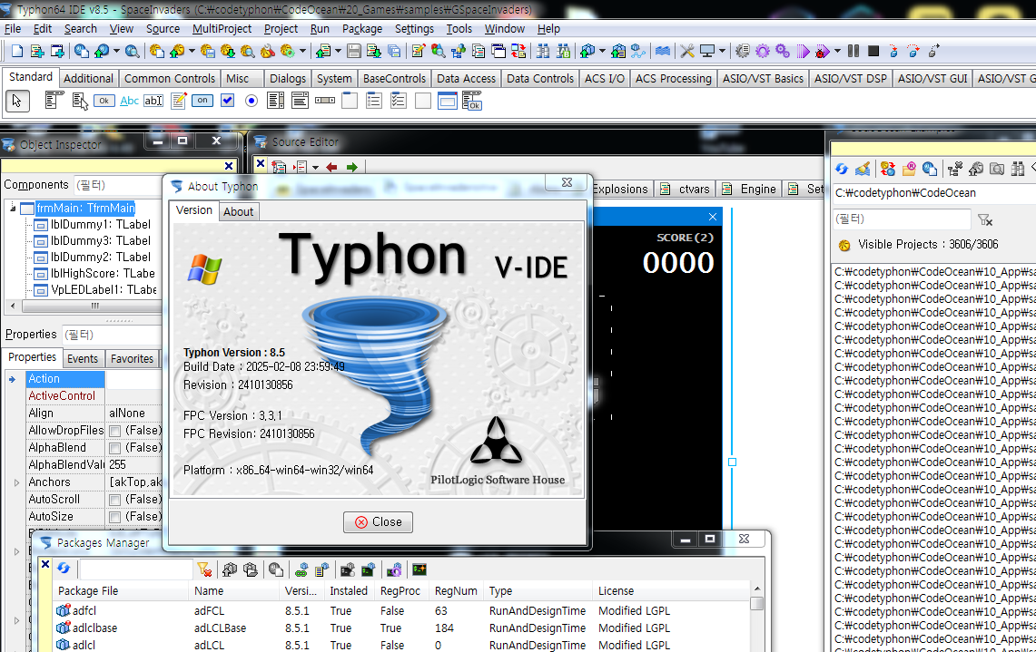
Task: Collapse the frmMain tree node
Action: pyautogui.click(x=13, y=209)
